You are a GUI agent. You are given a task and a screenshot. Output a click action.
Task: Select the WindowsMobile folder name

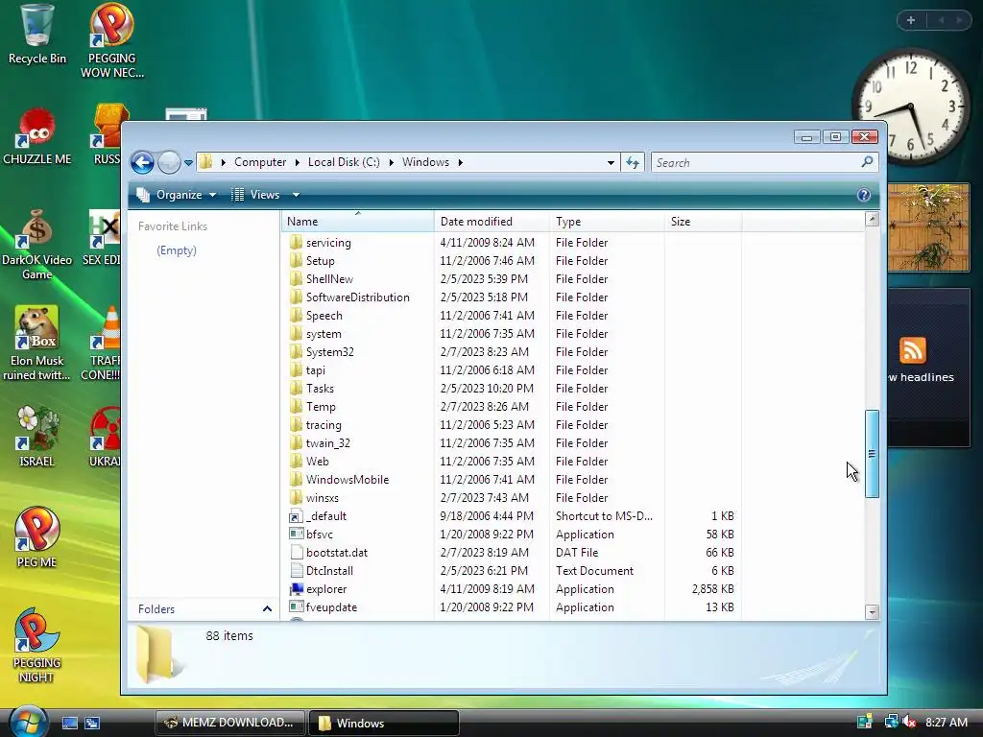(348, 480)
